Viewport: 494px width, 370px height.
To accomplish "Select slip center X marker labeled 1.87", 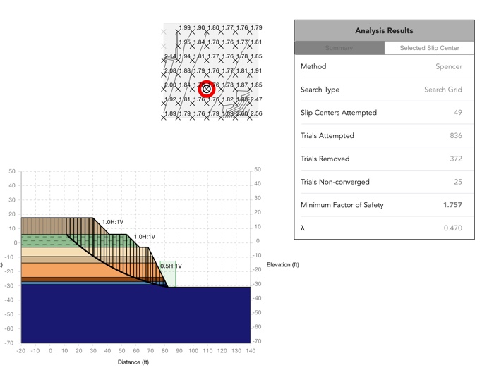I will 235,89.
